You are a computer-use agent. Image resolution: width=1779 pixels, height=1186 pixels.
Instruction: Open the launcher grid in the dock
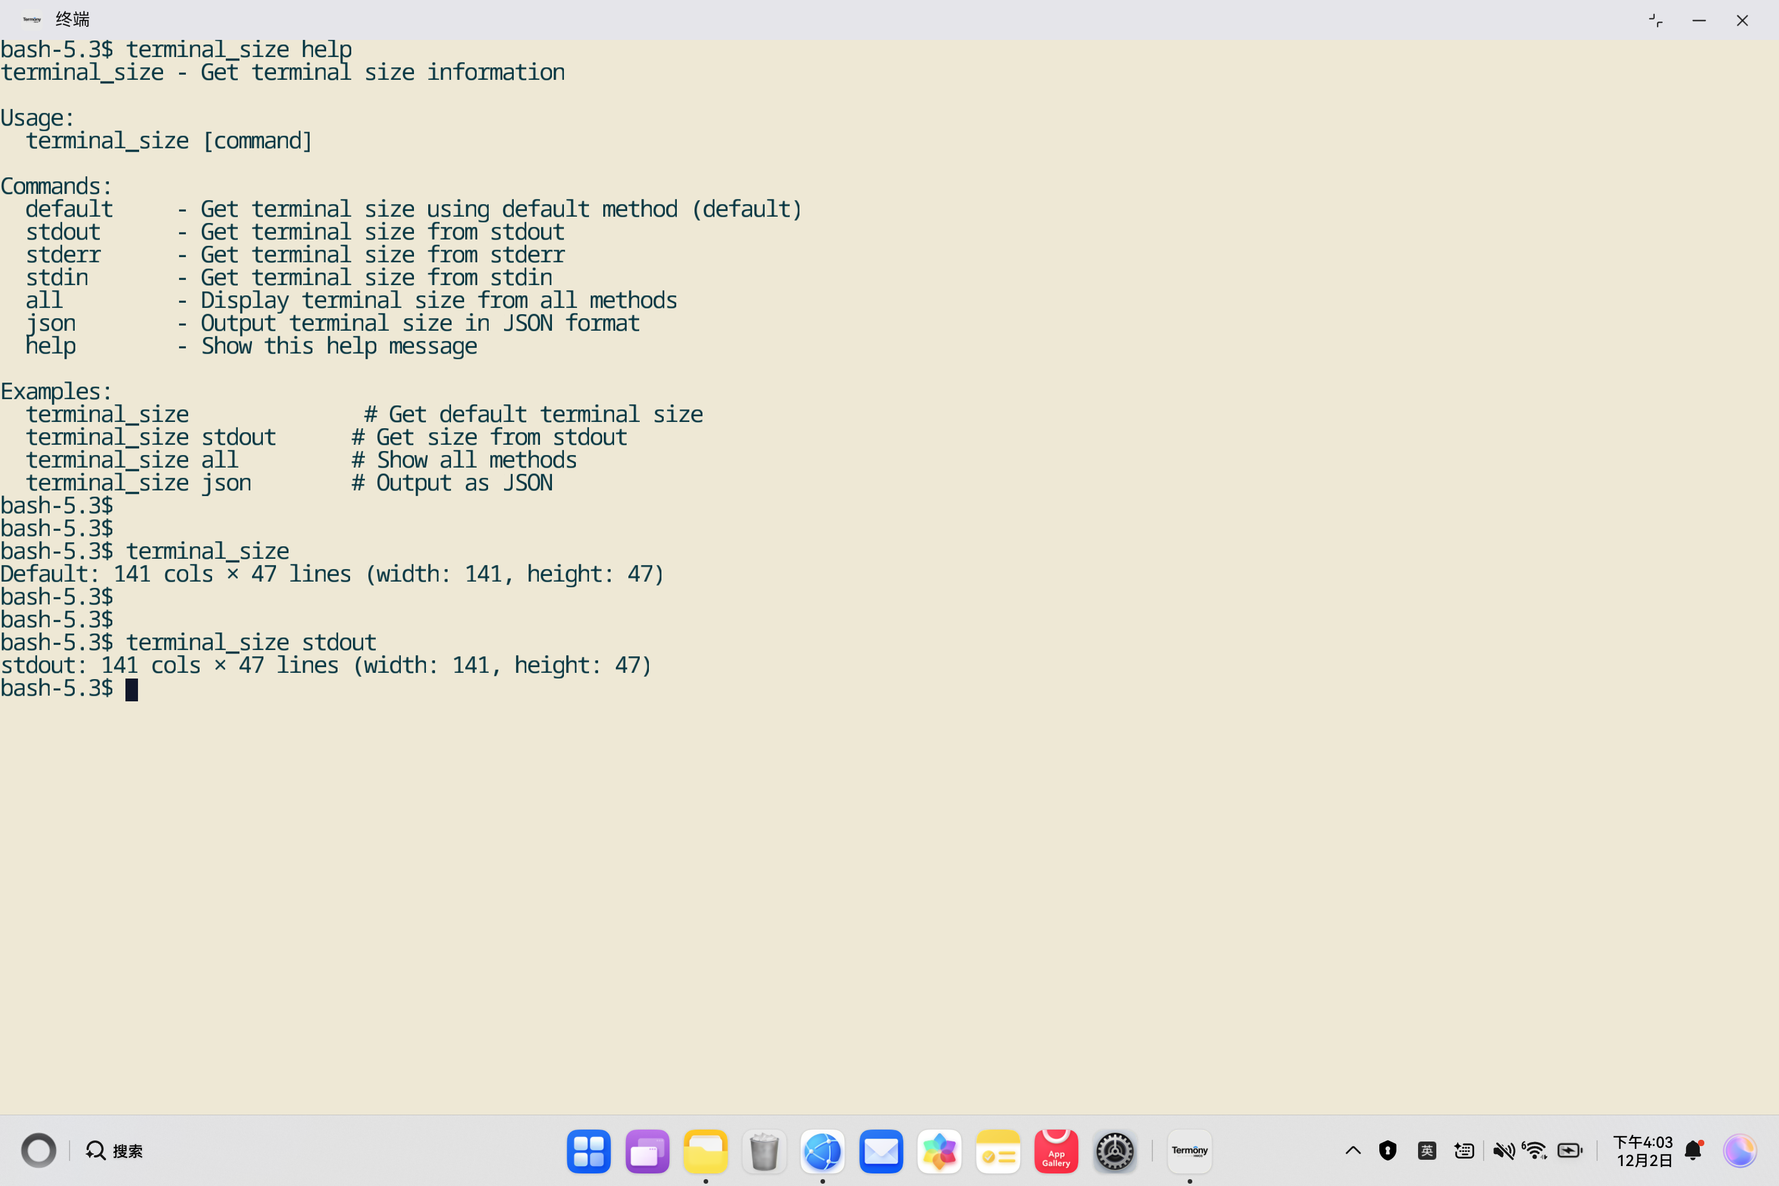588,1151
